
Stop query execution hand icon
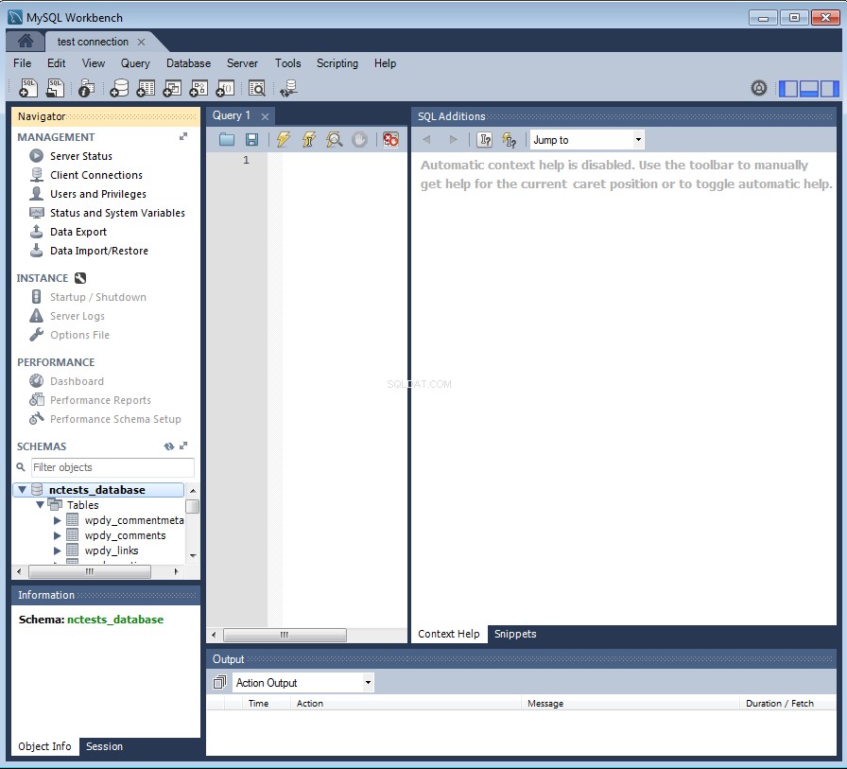pos(360,140)
